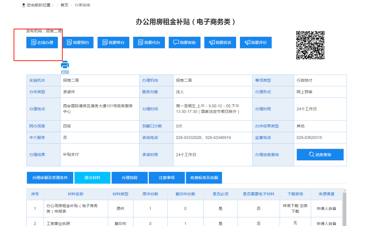Select the 我要帮办 button
The width and height of the screenshot is (380, 226).
(113, 42)
